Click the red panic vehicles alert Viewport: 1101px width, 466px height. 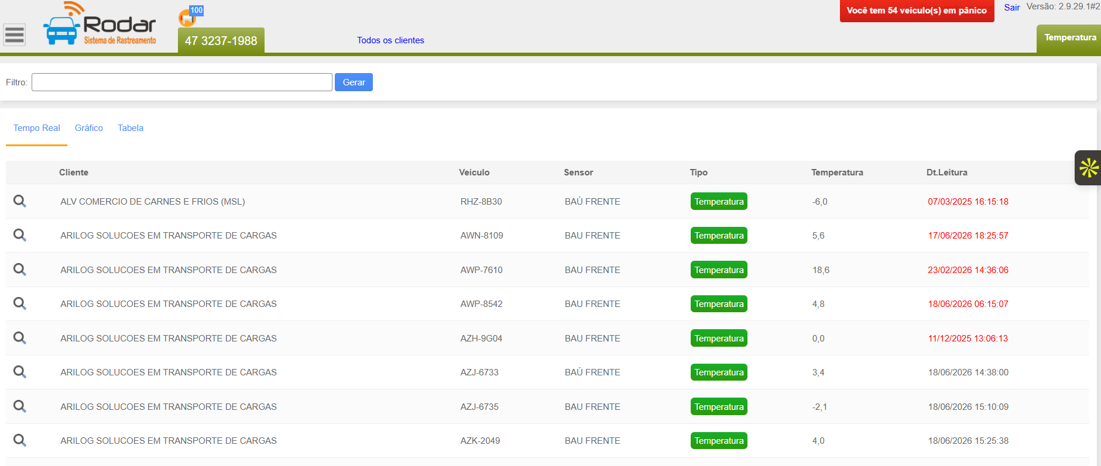(x=917, y=11)
